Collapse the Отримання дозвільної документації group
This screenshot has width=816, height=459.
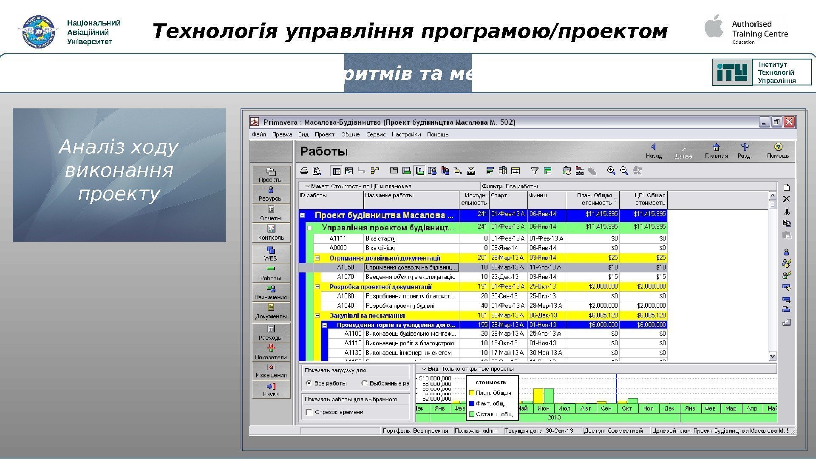tap(317, 258)
